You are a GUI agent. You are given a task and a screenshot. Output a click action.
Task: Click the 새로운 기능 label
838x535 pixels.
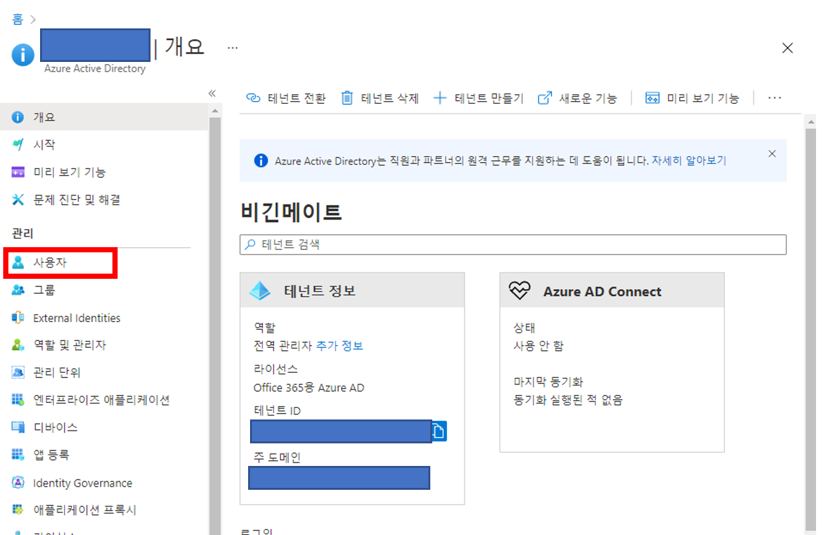click(588, 99)
